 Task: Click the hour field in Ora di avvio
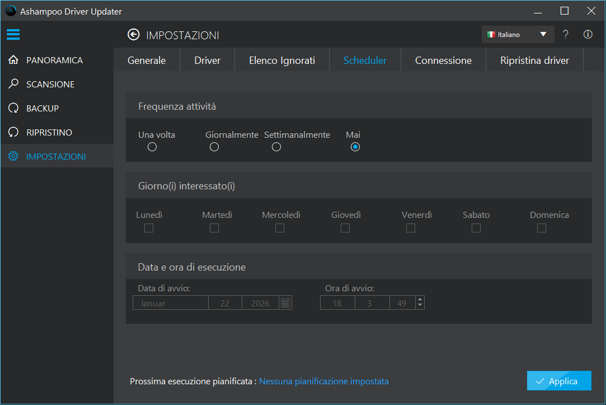(337, 303)
